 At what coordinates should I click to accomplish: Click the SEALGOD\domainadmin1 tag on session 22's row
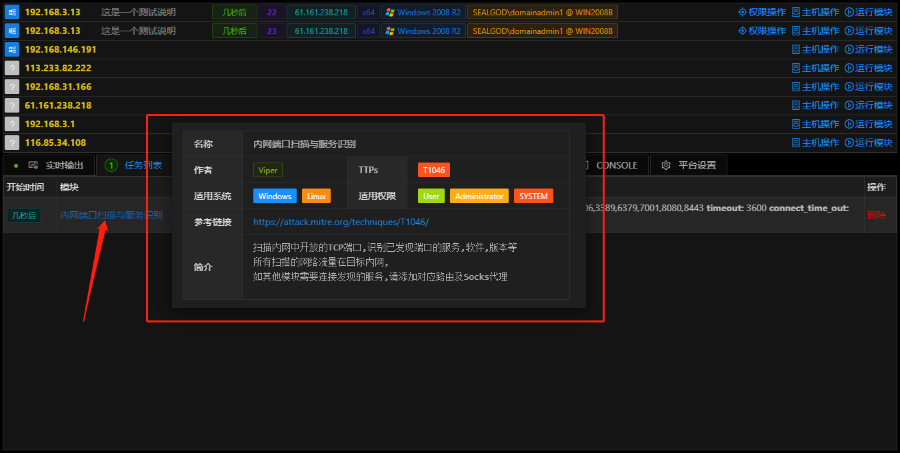coord(543,12)
